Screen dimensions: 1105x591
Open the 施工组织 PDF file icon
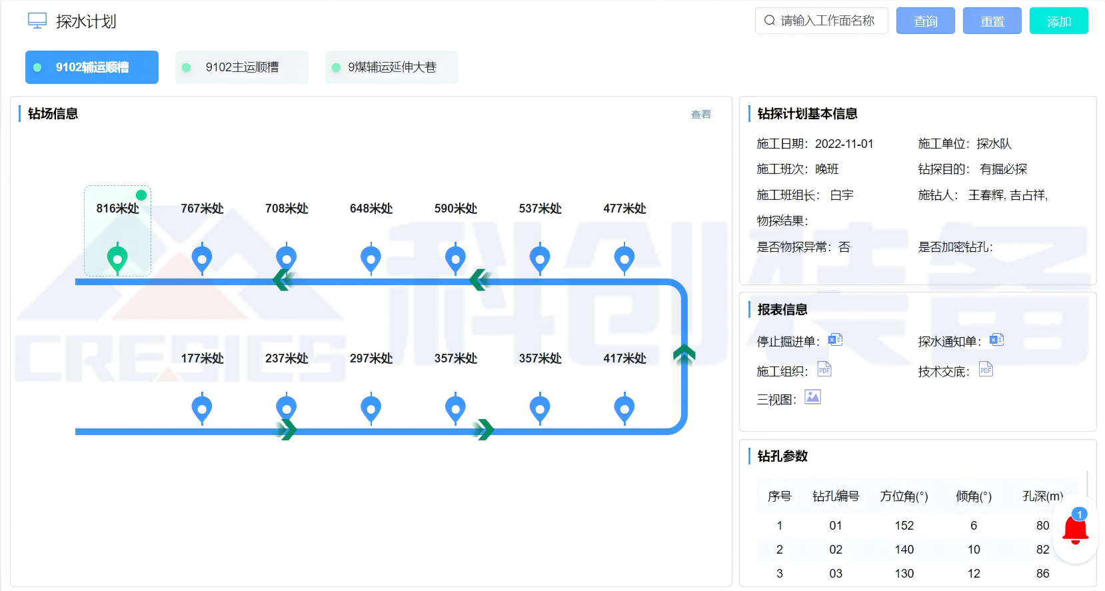pyautogui.click(x=824, y=370)
